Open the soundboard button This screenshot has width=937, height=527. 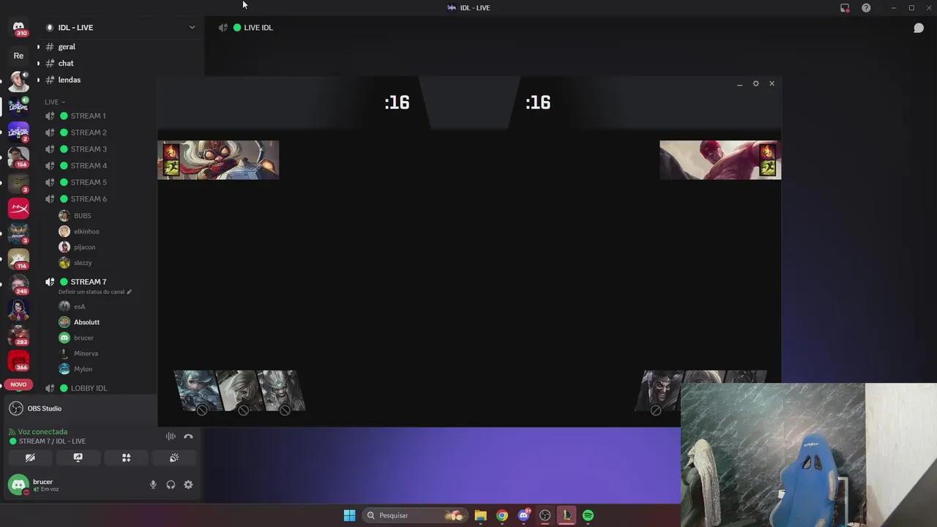click(173, 457)
